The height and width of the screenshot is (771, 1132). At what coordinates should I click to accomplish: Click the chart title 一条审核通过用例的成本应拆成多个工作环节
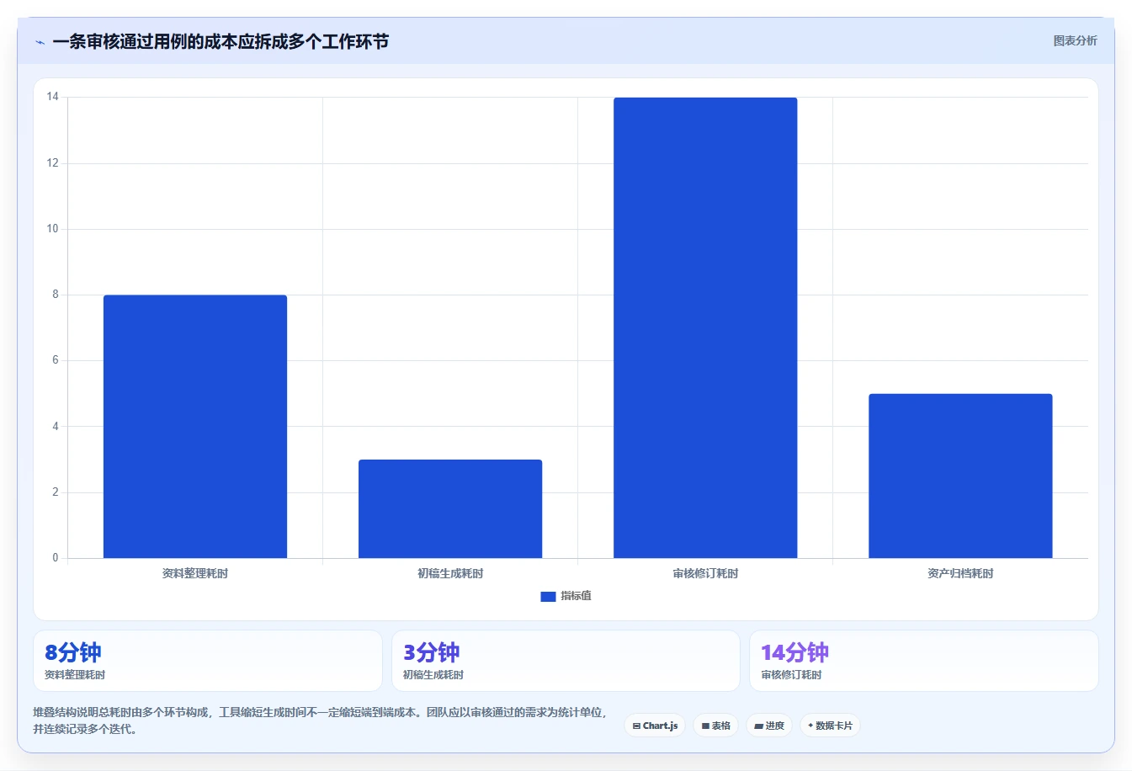221,41
